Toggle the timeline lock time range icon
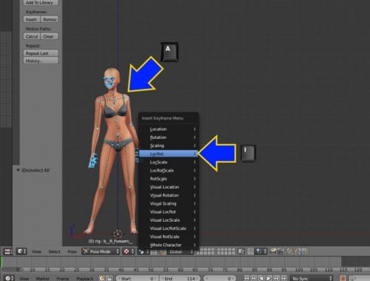This screenshot has height=281, width=370. coord(110,278)
